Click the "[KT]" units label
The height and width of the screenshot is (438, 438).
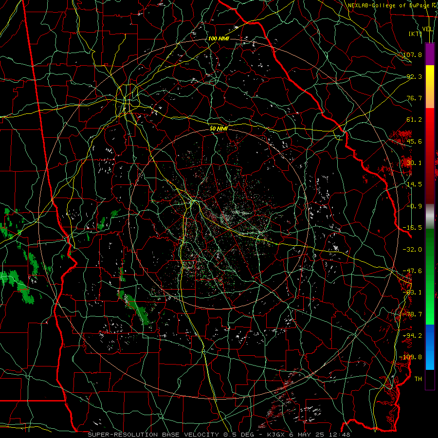pos(415,34)
